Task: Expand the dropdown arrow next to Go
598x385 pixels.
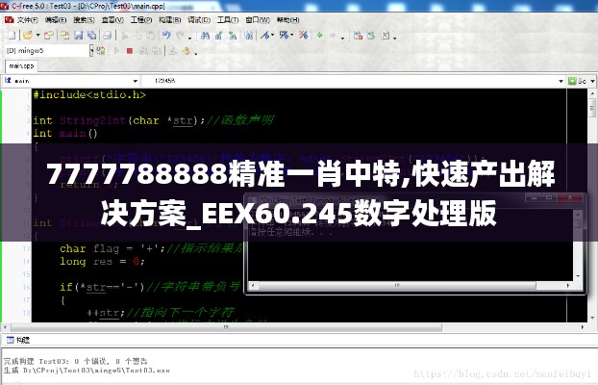Action: 592,81
